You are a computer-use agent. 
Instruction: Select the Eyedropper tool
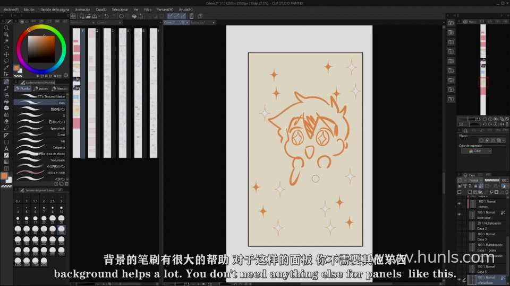pyautogui.click(x=6, y=67)
